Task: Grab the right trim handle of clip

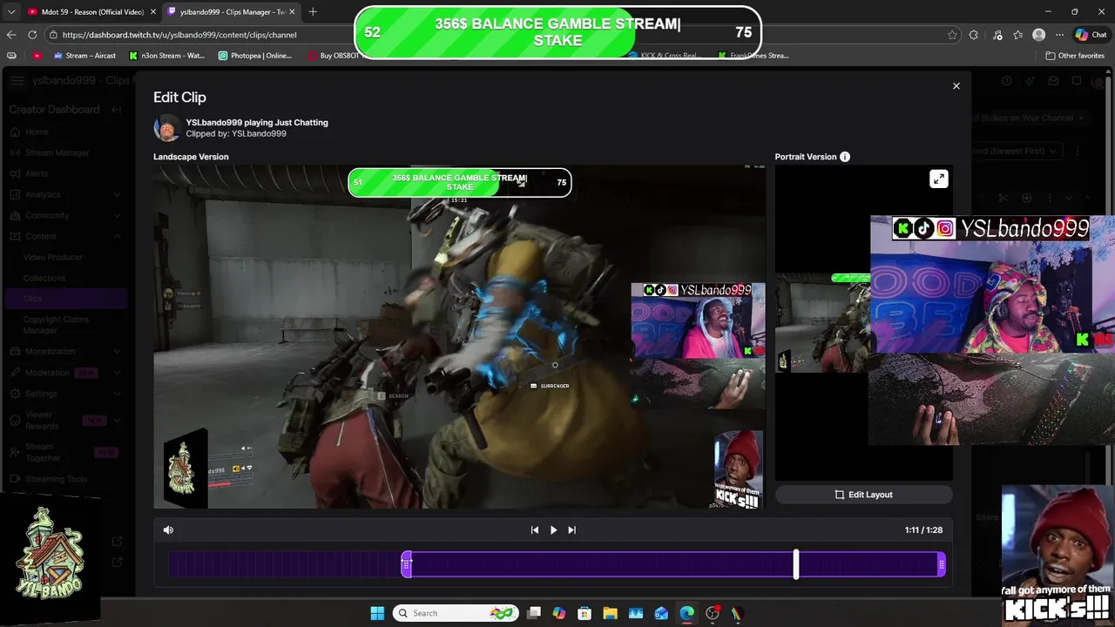Action: pos(941,564)
